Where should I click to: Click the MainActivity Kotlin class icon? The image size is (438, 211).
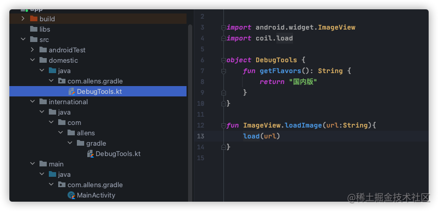pos(72,195)
